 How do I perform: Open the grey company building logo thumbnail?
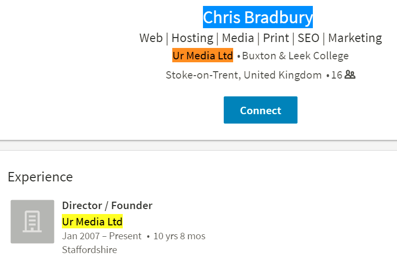[x=32, y=221]
